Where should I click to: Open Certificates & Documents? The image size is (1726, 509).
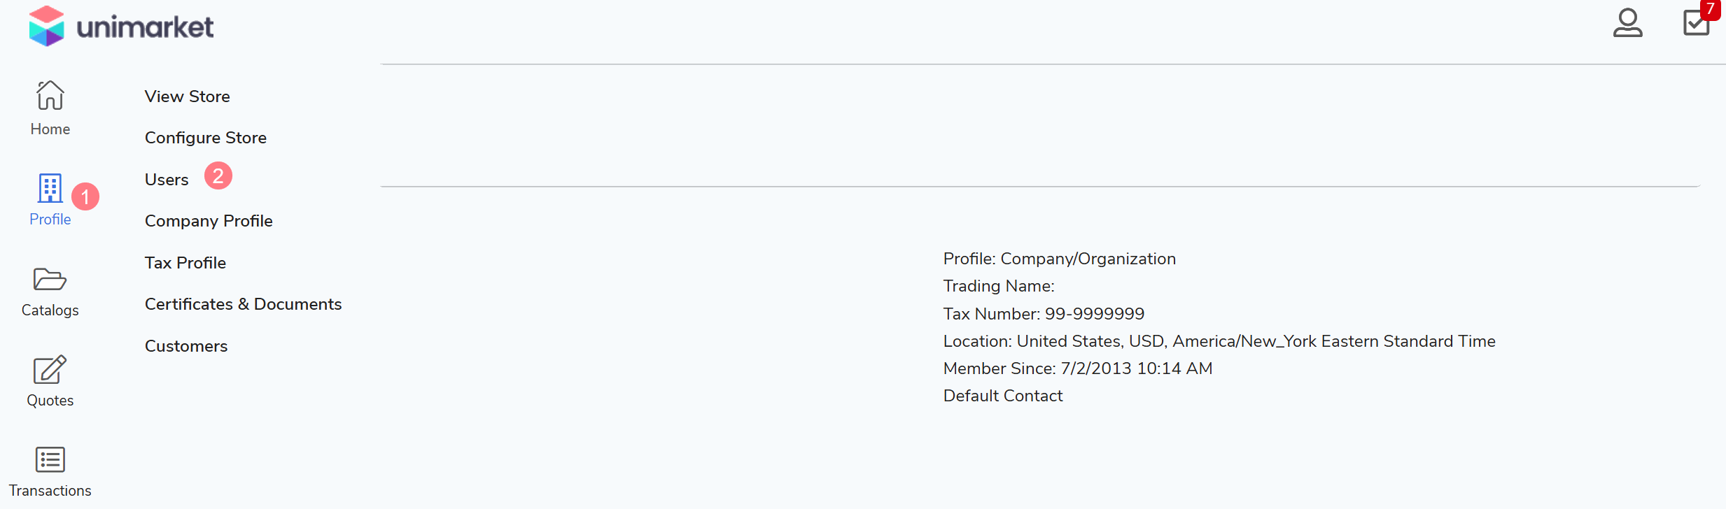(243, 304)
